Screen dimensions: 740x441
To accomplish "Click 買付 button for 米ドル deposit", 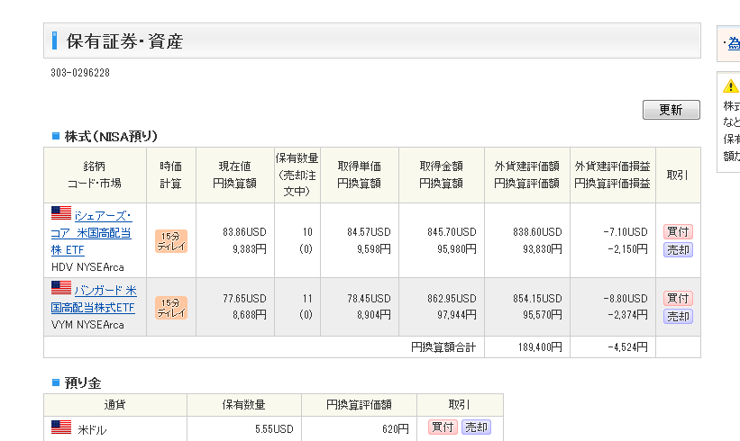I will click(443, 427).
